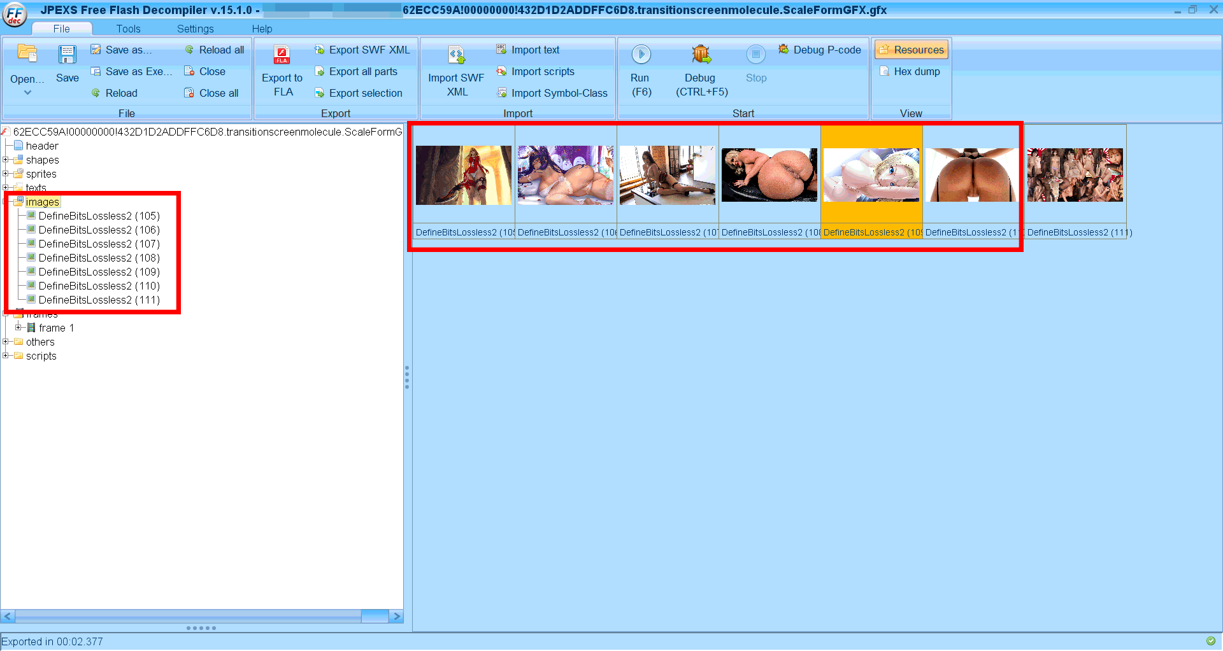
Task: Click Close all button
Action: [211, 93]
